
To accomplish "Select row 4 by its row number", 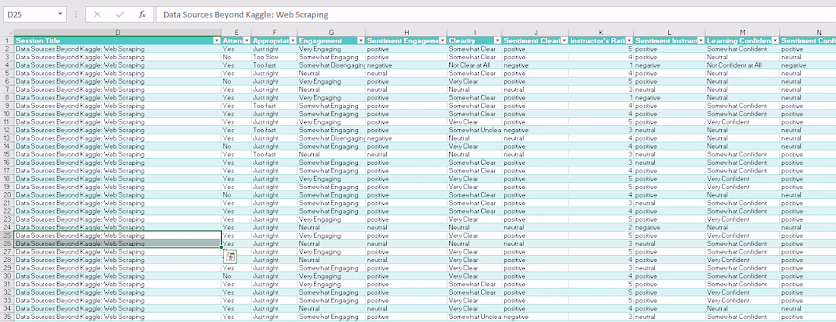I will (x=7, y=65).
